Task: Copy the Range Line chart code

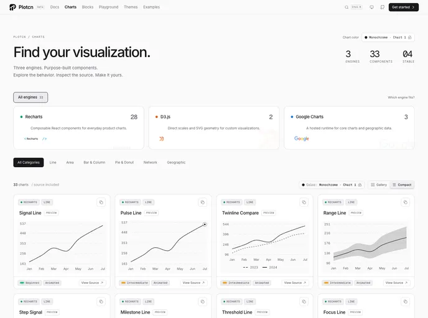Action: click(x=406, y=202)
